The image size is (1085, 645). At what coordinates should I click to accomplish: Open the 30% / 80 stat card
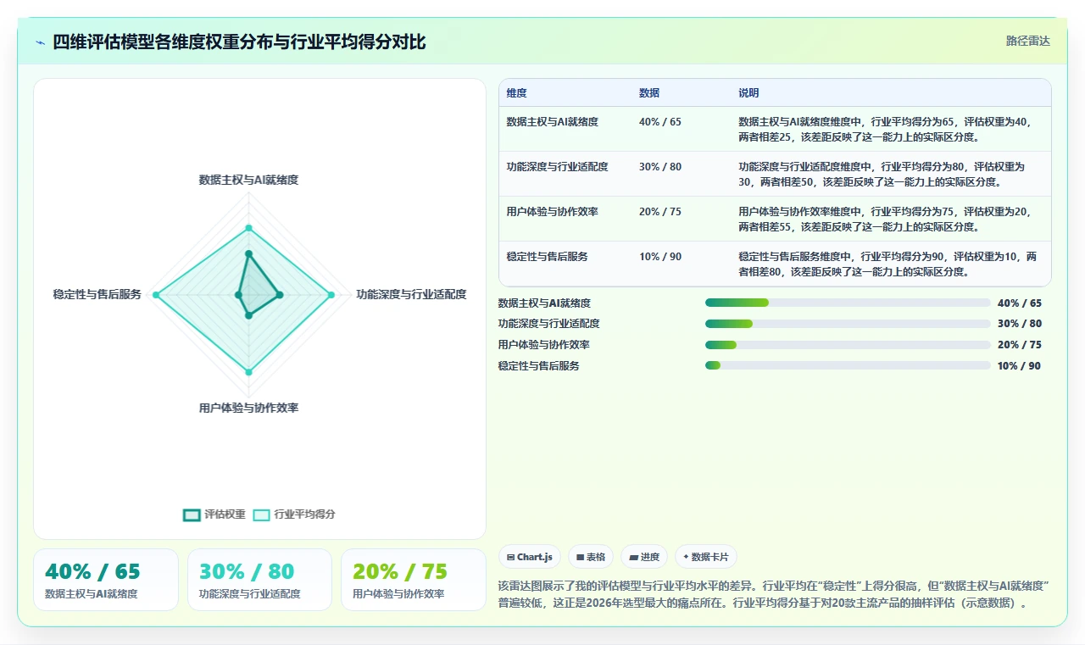tap(259, 580)
